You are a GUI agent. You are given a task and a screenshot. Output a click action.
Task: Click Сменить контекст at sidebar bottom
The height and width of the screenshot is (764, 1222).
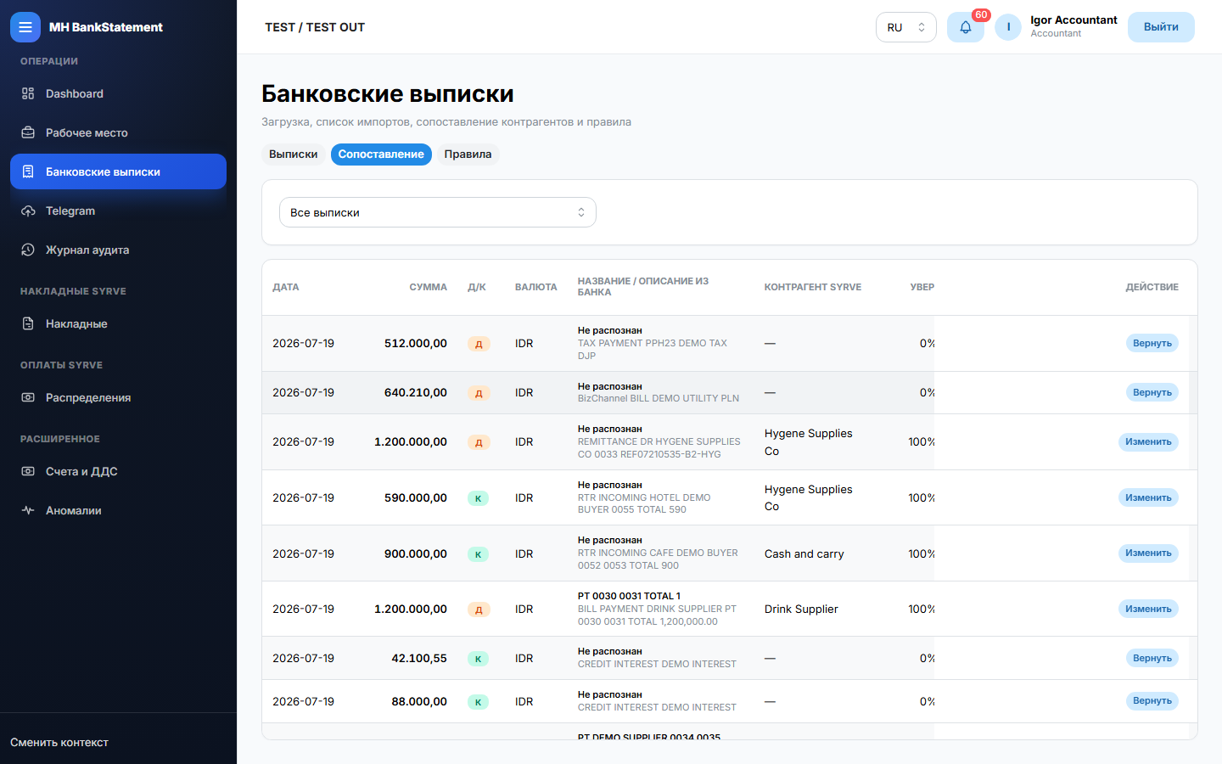coord(59,742)
